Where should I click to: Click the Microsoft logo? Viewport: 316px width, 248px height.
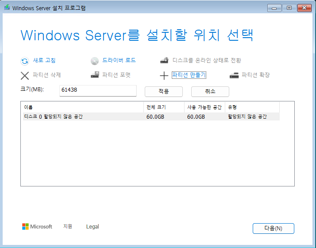pos(37,226)
